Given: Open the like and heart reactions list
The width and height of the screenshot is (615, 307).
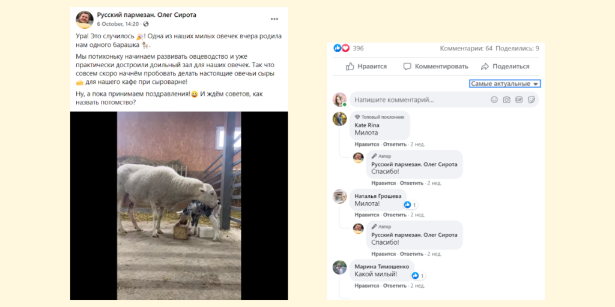Looking at the screenshot, I should (x=341, y=49).
